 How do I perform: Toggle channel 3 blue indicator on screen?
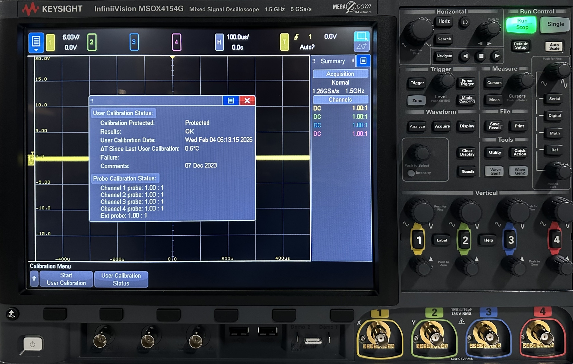pos(134,42)
